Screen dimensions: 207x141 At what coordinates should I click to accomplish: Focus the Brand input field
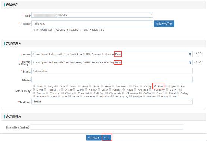(112, 71)
